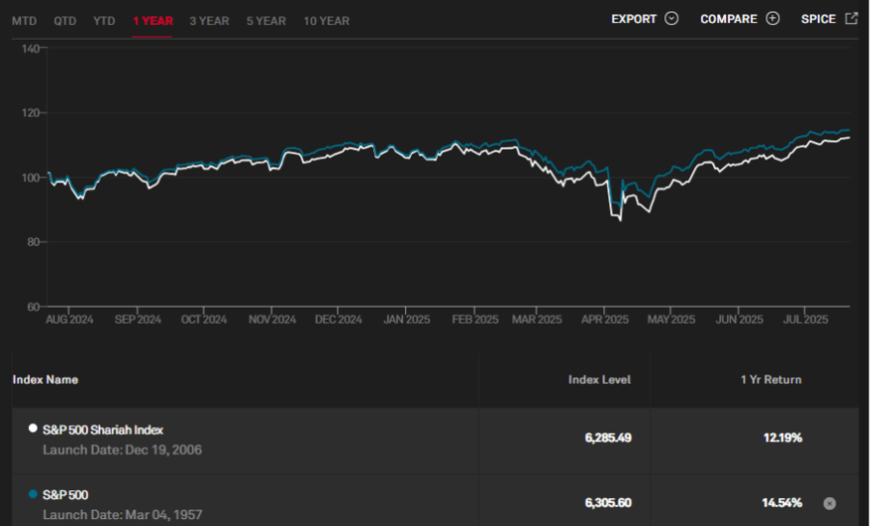
Task: Click the 100 y-axis label
Action: pos(31,178)
